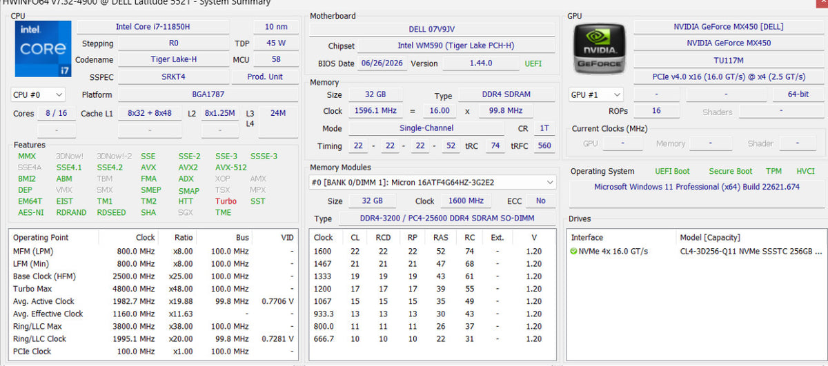Click the NVIDIA GeForce logo
The image size is (828, 366).
(600, 49)
